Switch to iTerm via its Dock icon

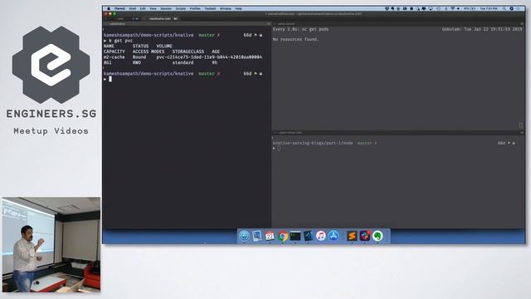pos(295,236)
